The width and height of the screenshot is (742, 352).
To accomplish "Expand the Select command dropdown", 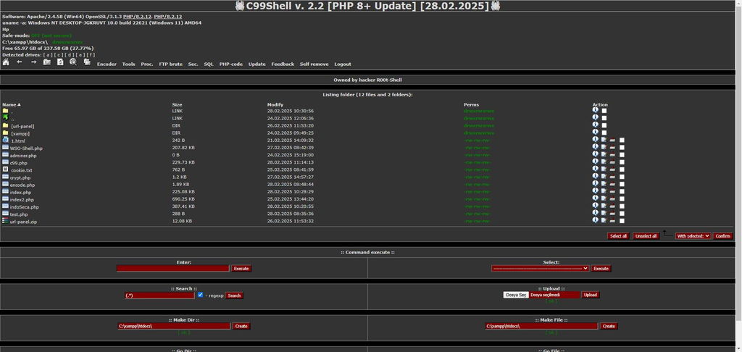I will tap(540, 268).
